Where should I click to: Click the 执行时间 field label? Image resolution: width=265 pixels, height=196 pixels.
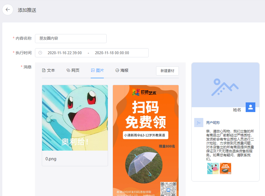(x=24, y=53)
